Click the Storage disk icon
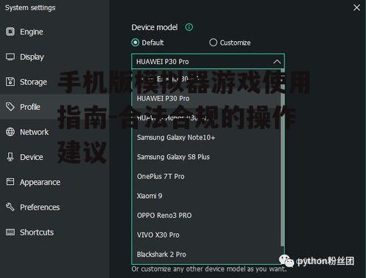366x278 pixels. coord(10,82)
